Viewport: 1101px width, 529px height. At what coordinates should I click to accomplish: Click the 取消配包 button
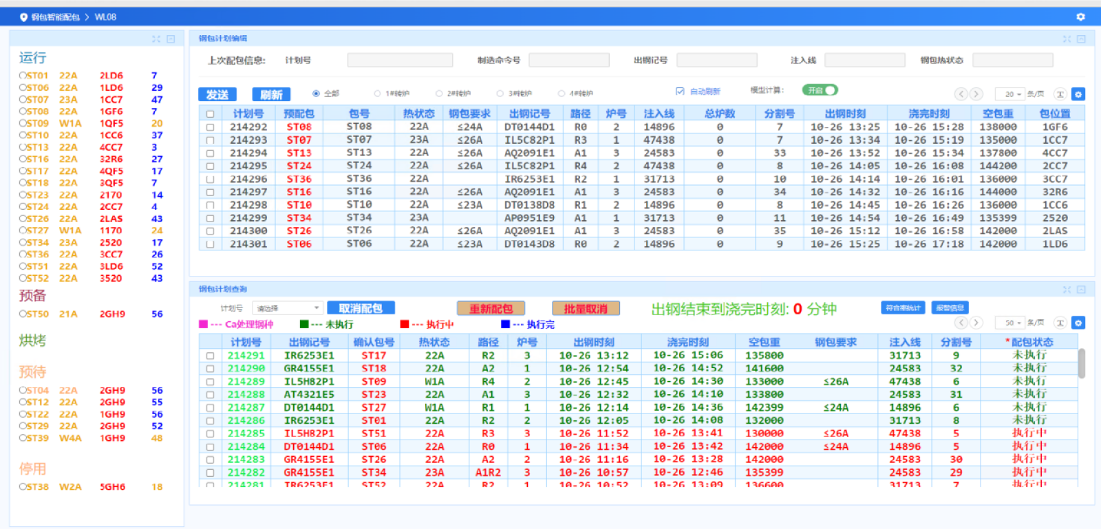coord(361,308)
